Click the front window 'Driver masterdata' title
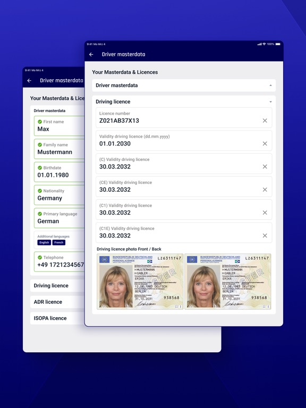 (x=124, y=54)
